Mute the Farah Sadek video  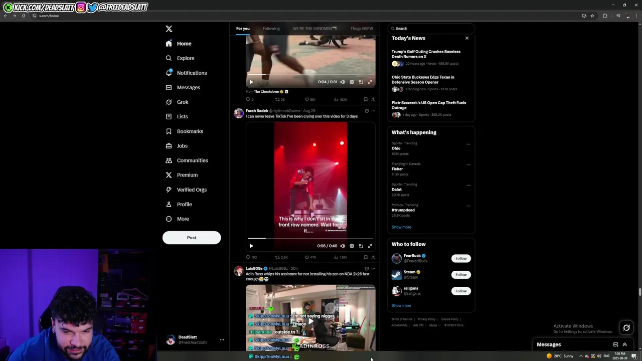[343, 246]
